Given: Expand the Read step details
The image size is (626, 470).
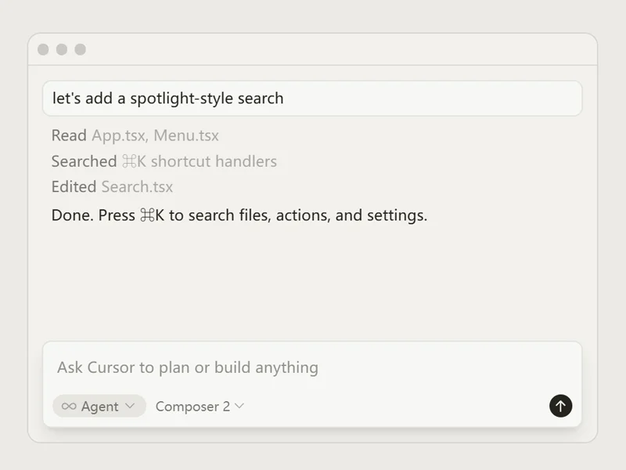Looking at the screenshot, I should coord(69,136).
